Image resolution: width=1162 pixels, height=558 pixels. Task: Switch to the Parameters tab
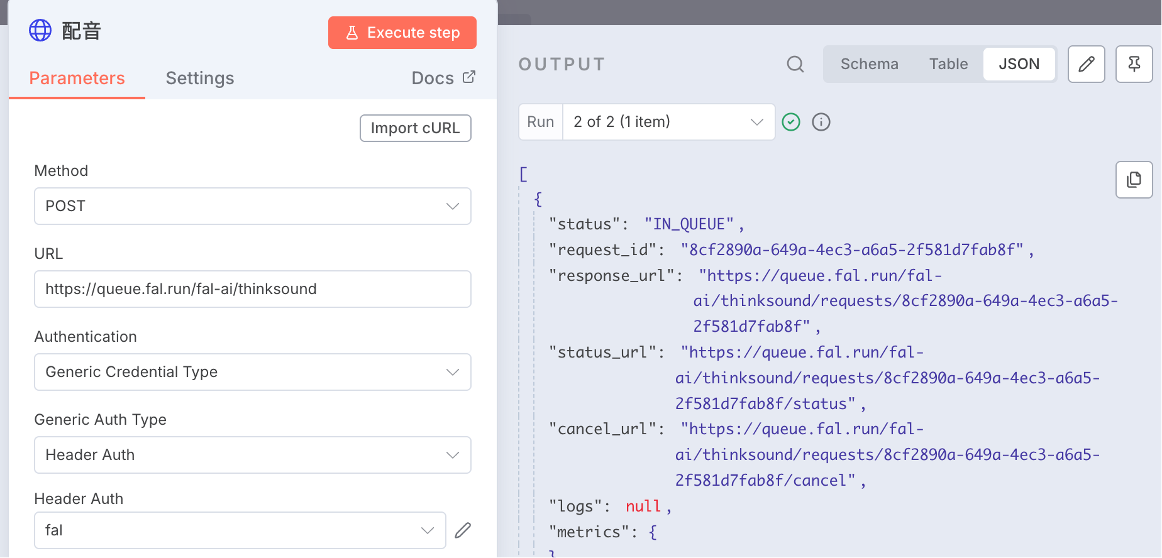(x=77, y=78)
